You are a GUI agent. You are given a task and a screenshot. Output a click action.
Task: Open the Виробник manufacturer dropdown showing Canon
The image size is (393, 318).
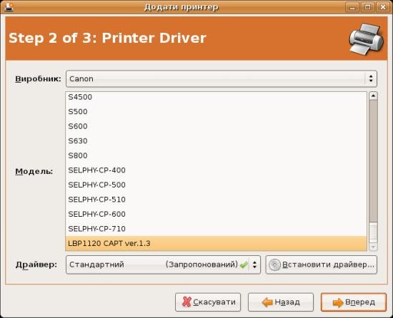coord(222,78)
